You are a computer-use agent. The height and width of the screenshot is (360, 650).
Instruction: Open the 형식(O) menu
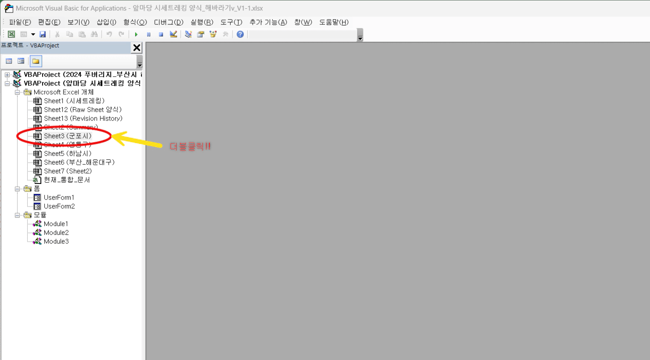(x=135, y=22)
